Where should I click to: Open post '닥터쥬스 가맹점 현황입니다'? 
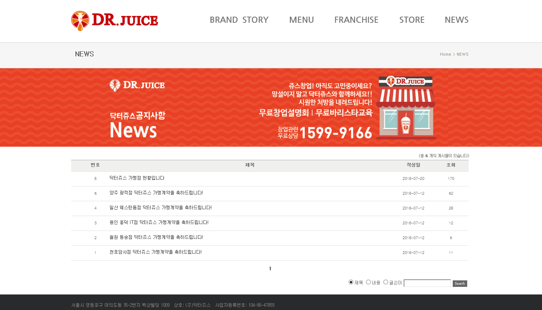(137, 178)
